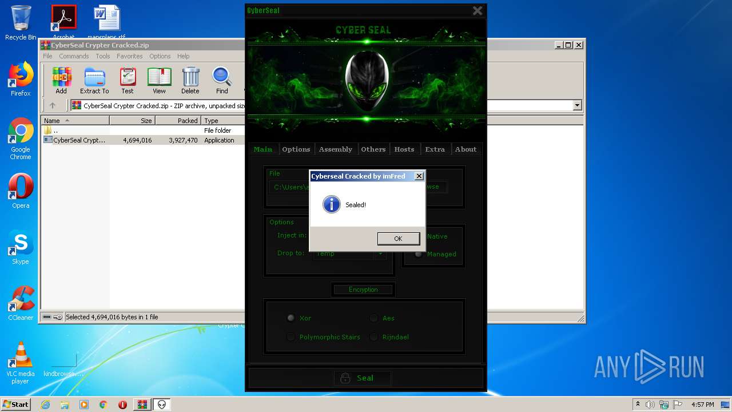This screenshot has width=732, height=412.
Task: Open the Skype desktop shortcut
Action: click(21, 247)
